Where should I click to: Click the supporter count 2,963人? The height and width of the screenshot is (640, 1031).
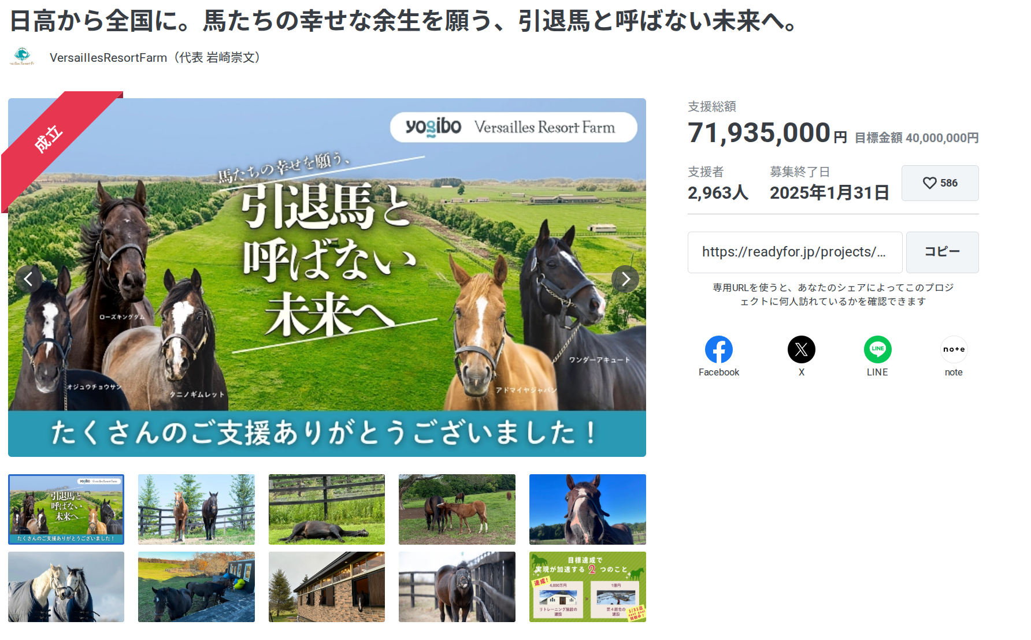tap(718, 193)
